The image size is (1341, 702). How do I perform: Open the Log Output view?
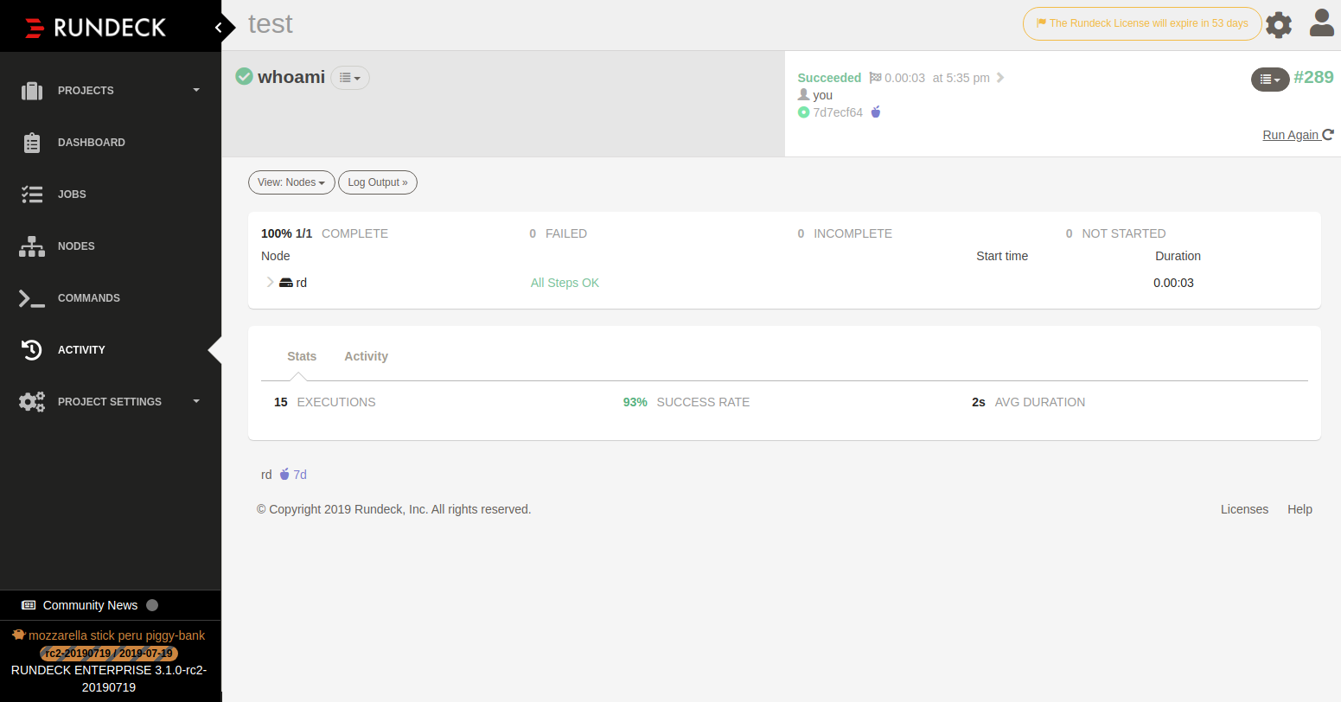(378, 182)
